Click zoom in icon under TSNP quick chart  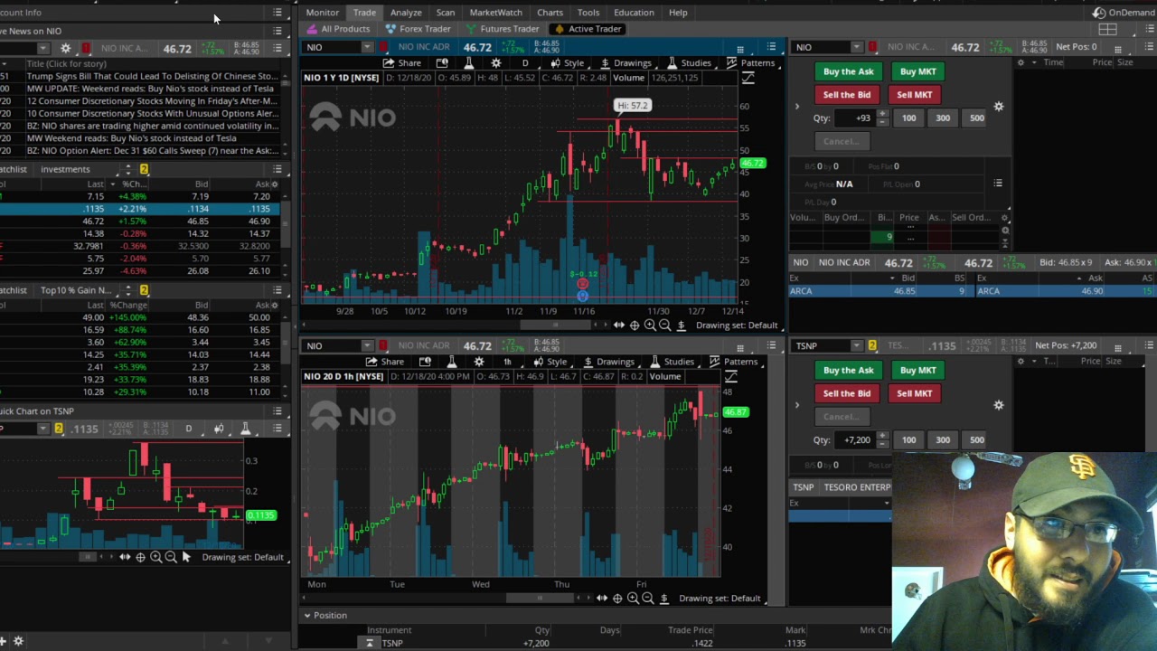point(155,557)
